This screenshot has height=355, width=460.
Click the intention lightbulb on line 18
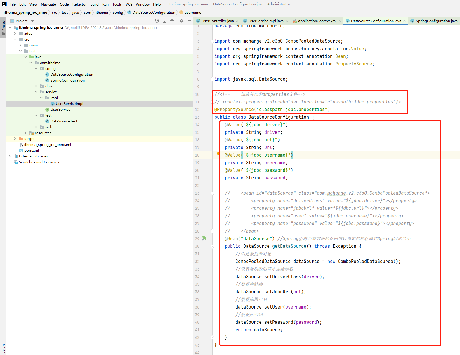(x=218, y=154)
